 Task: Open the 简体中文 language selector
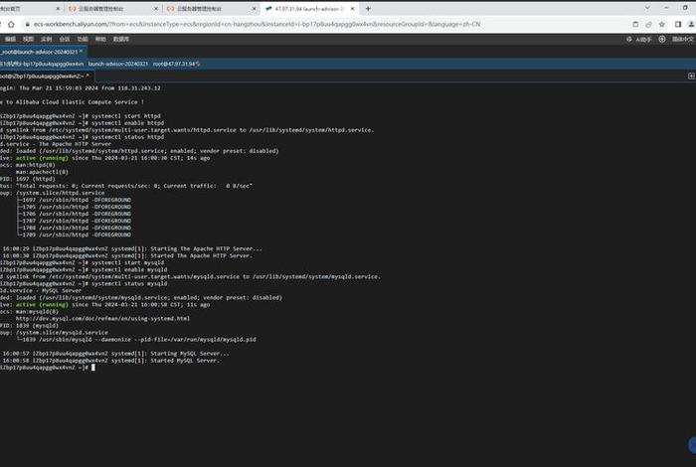(682, 39)
